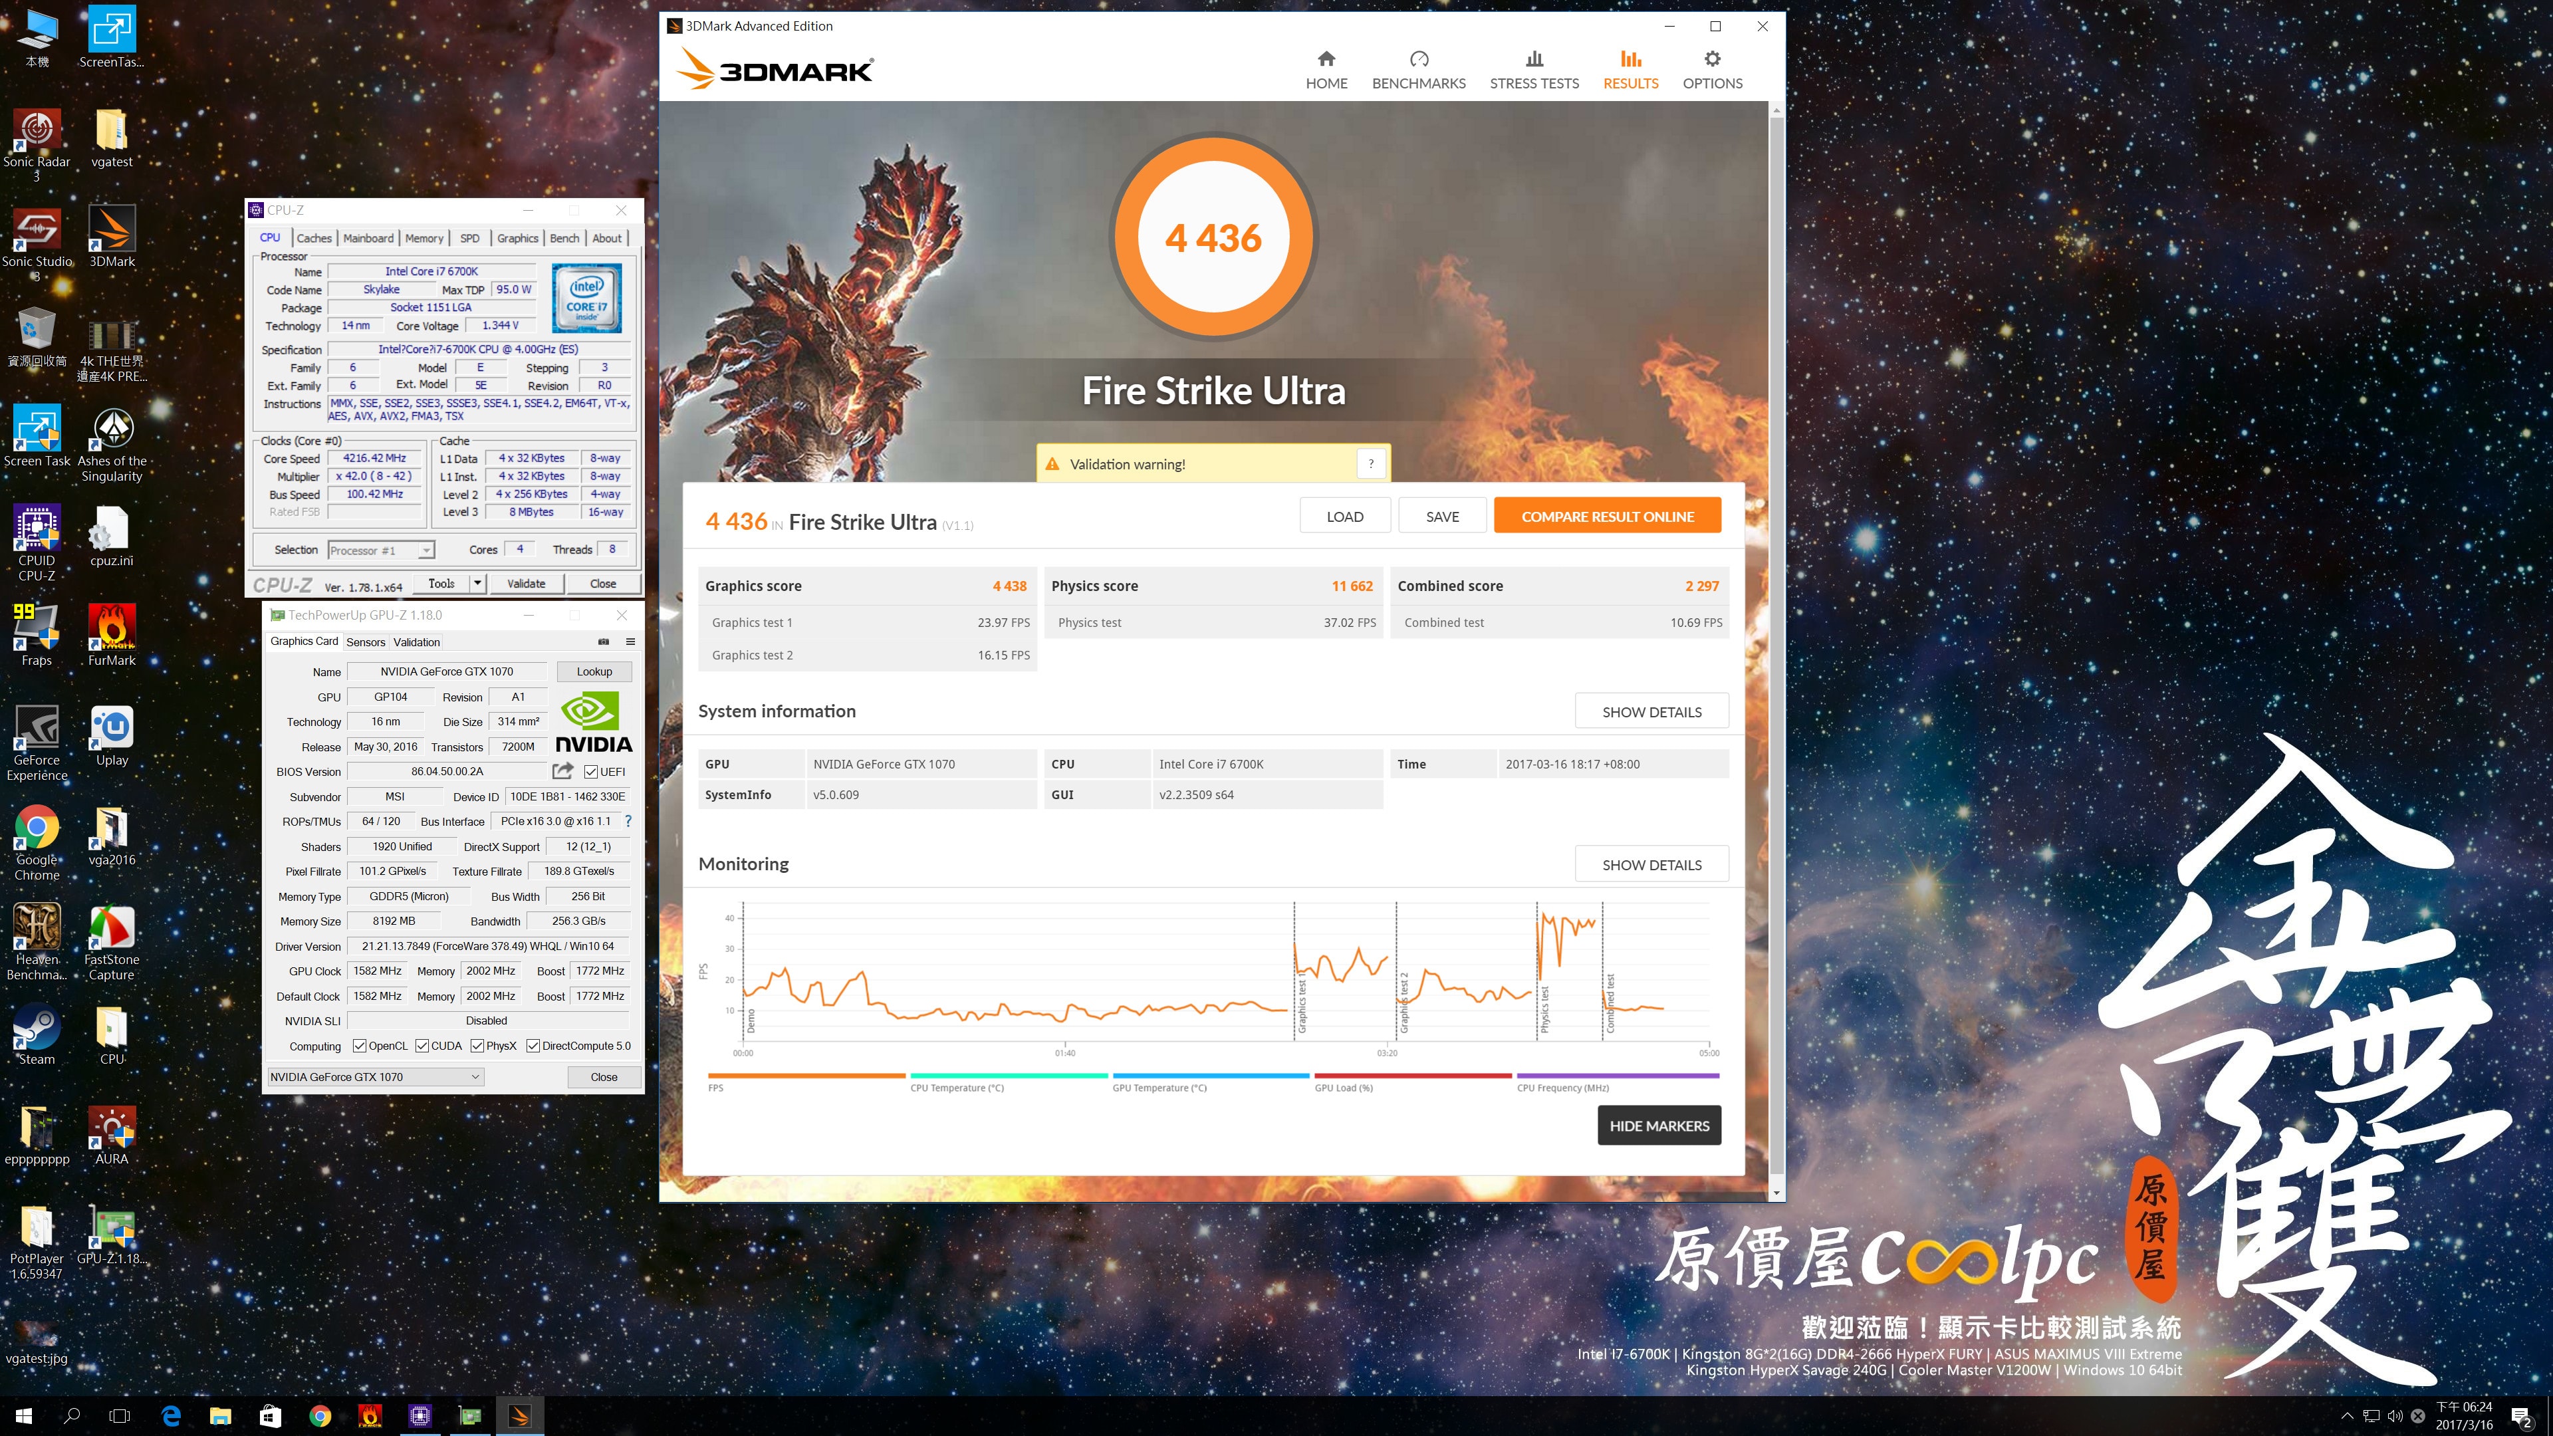Toggle the OpenCL checkbox in GPU-Z

360,1046
